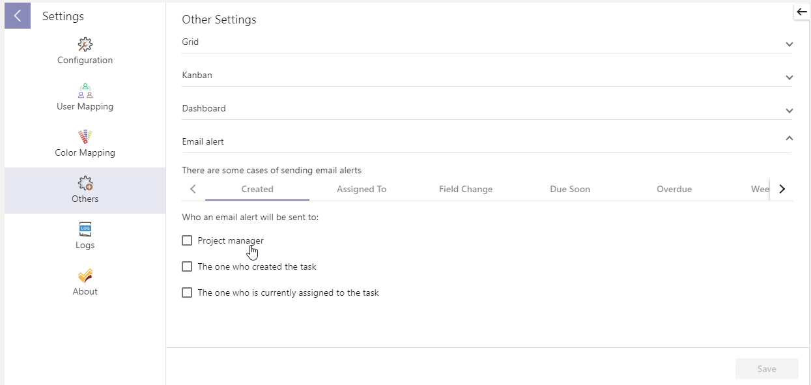
Task: Switch to the Assigned To tab
Action: pyautogui.click(x=362, y=189)
